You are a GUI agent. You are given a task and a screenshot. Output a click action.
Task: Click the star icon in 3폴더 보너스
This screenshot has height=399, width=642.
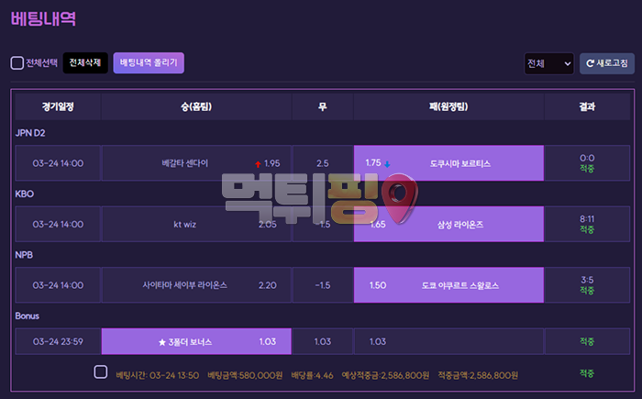(162, 342)
